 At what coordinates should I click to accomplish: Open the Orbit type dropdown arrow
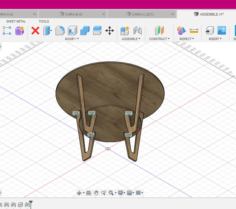(x=84, y=193)
